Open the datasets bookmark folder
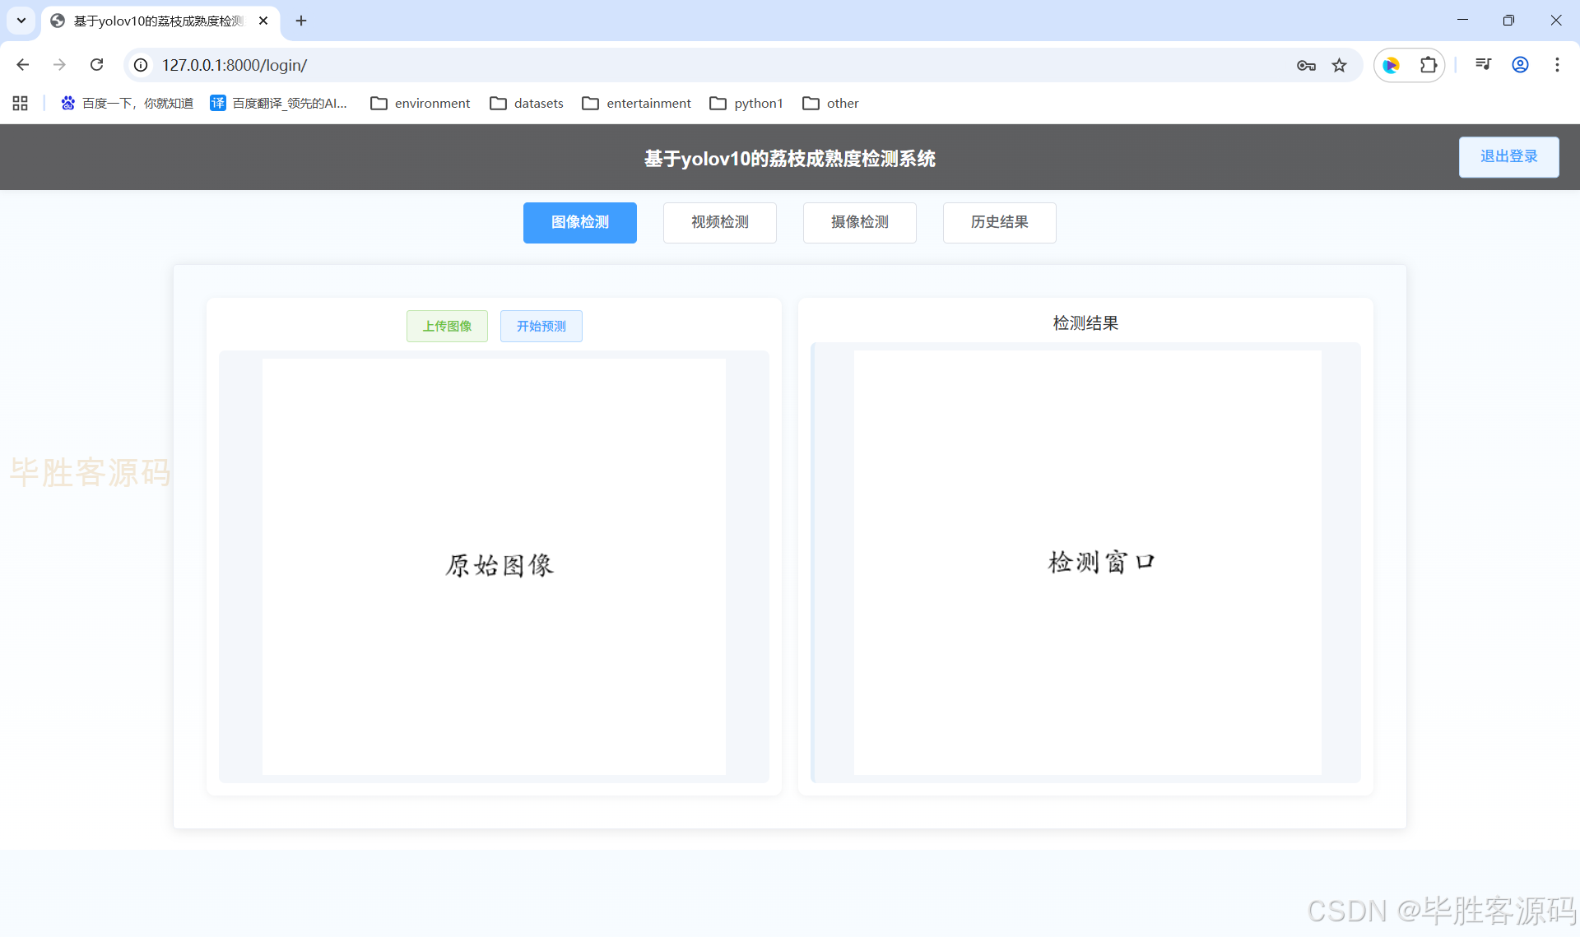 coord(527,103)
